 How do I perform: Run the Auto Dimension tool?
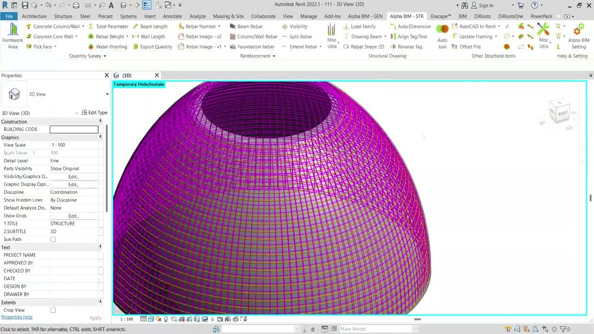[x=410, y=26]
